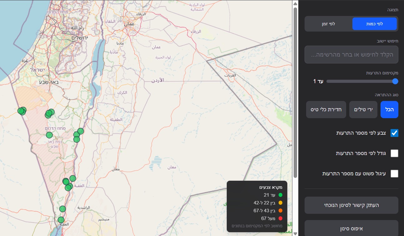Filter alerts by חדירת כלי טיס
This screenshot has height=236, width=404.
tap(326, 109)
